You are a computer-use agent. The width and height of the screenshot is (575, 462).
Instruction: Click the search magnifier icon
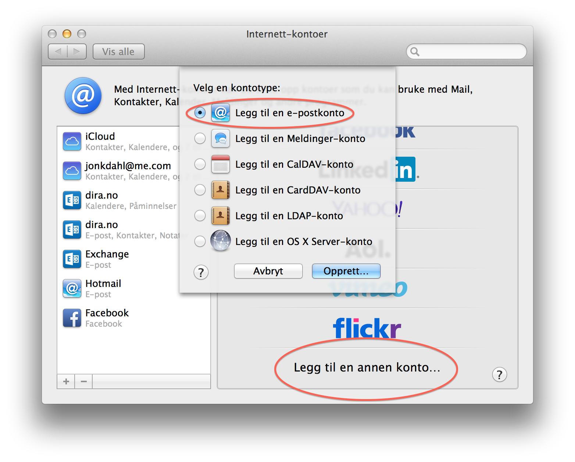pos(415,51)
